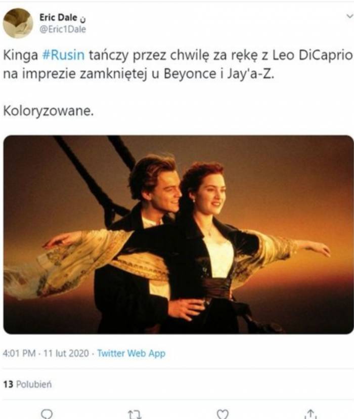Retweet this tweet using the arrows icon
Image resolution: width=354 pixels, height=419 pixels.
coord(135,414)
